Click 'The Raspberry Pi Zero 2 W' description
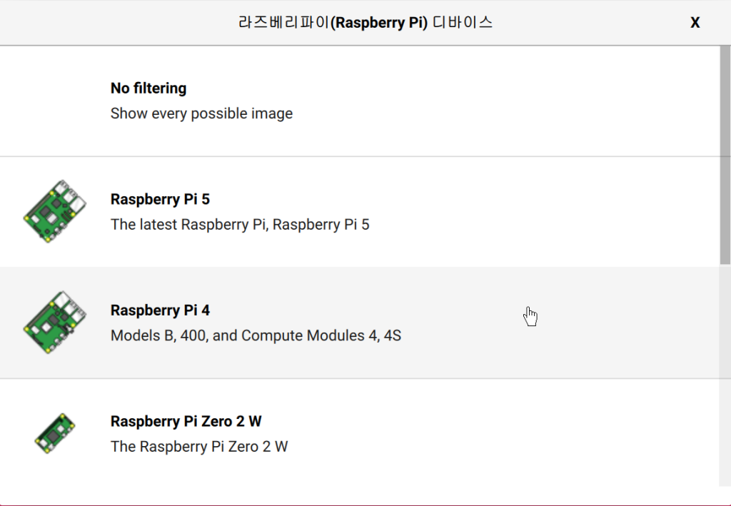 point(199,446)
